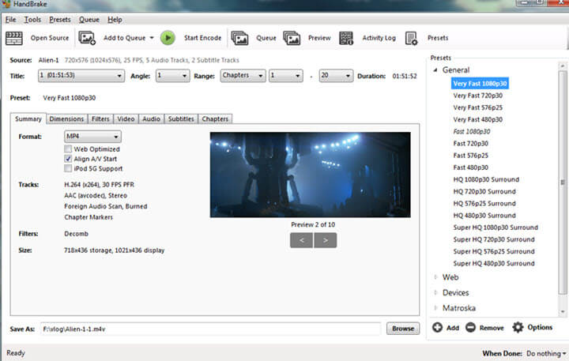The width and height of the screenshot is (569, 361).
Task: Switch to the Video tab
Action: click(126, 119)
